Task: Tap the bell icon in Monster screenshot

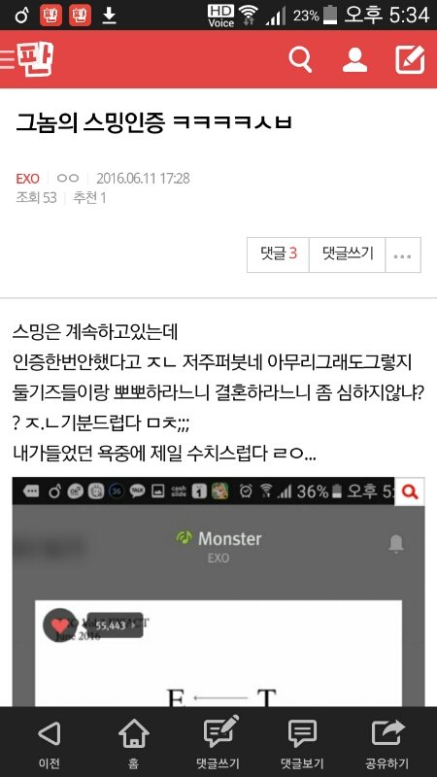Action: pos(396,544)
